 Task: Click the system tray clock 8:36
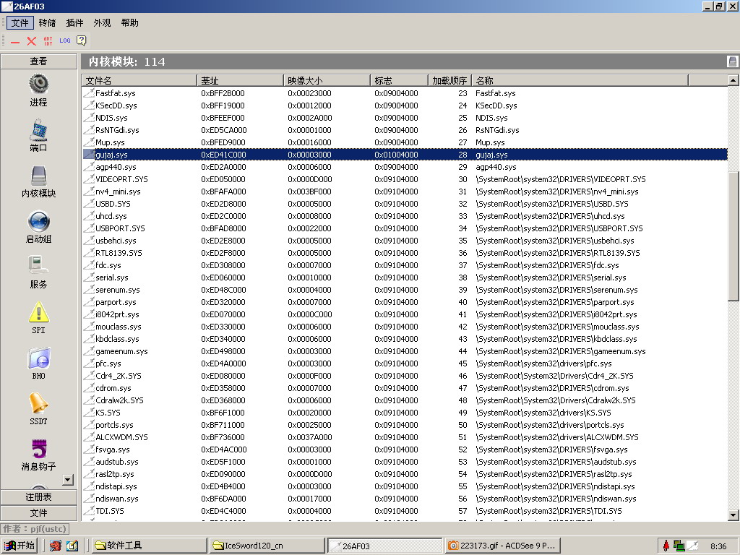tap(718, 546)
